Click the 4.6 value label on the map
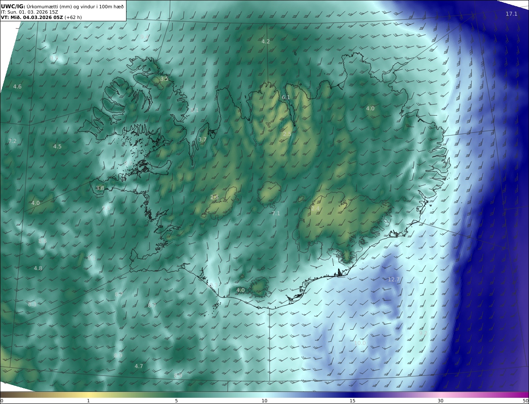The width and height of the screenshot is (529, 404). (17, 87)
